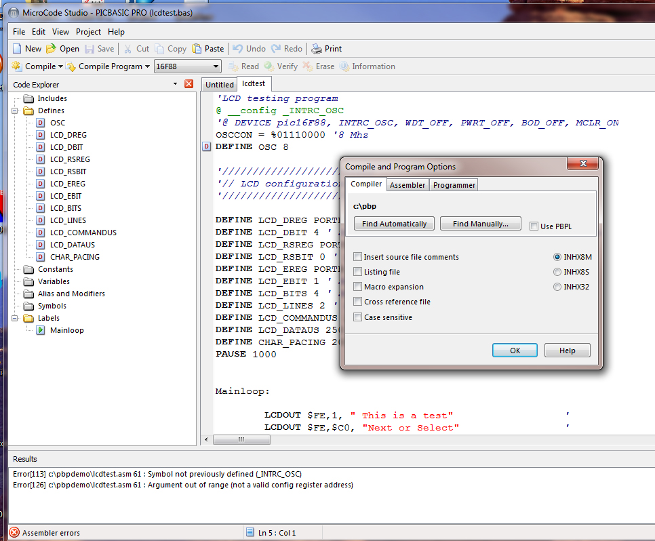Viewport: 655px width, 541px height.
Task: Click the Save disk icon
Action: point(90,49)
